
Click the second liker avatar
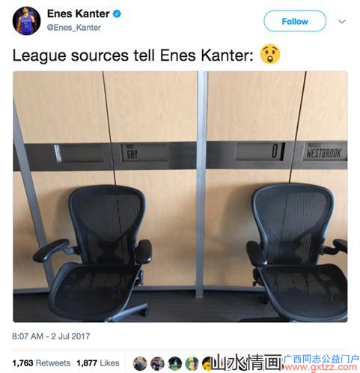point(157,363)
